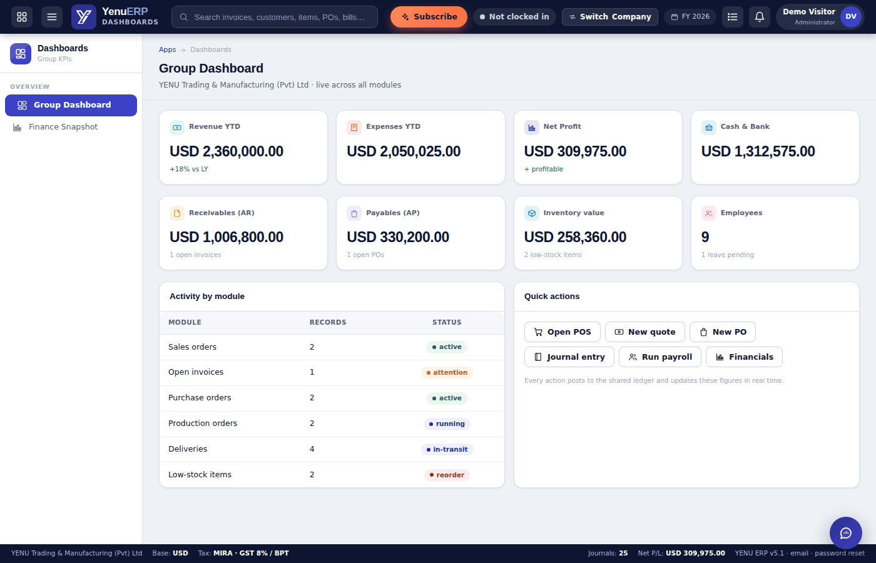
Task: Click the Sales orders row
Action: [x=332, y=347]
